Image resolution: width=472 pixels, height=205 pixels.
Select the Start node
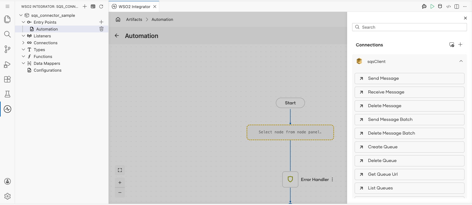click(290, 103)
